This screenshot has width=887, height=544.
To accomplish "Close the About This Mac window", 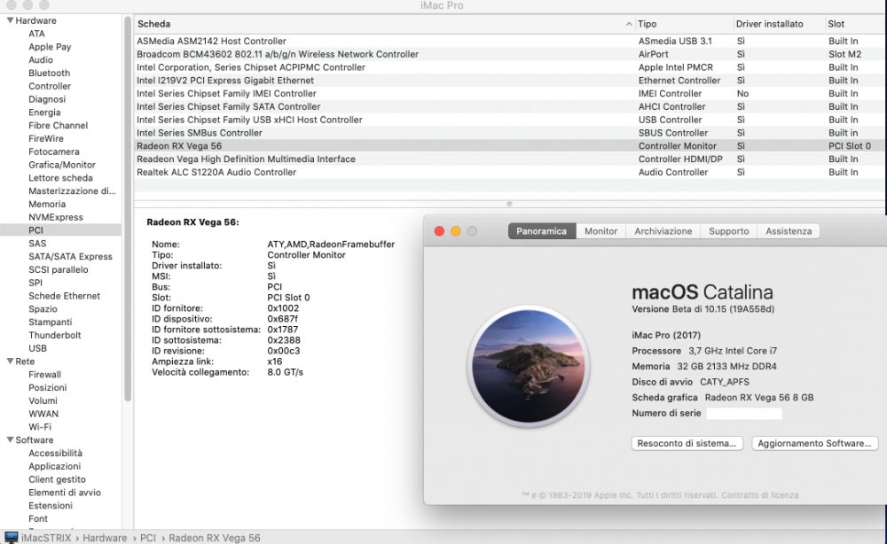I will tap(439, 231).
